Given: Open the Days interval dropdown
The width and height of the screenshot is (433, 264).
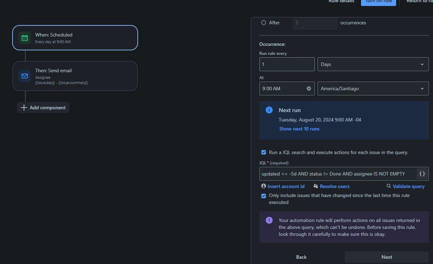Looking at the screenshot, I should coord(373,64).
